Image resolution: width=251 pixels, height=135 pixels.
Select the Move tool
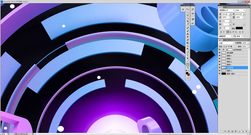pos(188,9)
